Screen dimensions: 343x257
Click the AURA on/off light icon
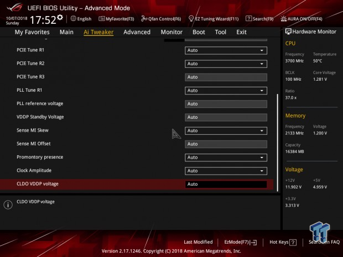point(283,19)
